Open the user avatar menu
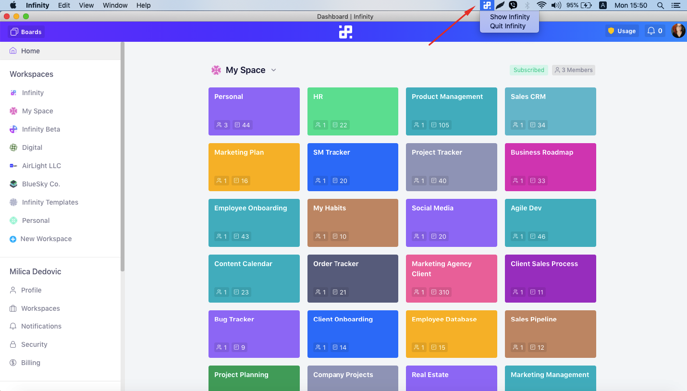687x391 pixels. 678,31
